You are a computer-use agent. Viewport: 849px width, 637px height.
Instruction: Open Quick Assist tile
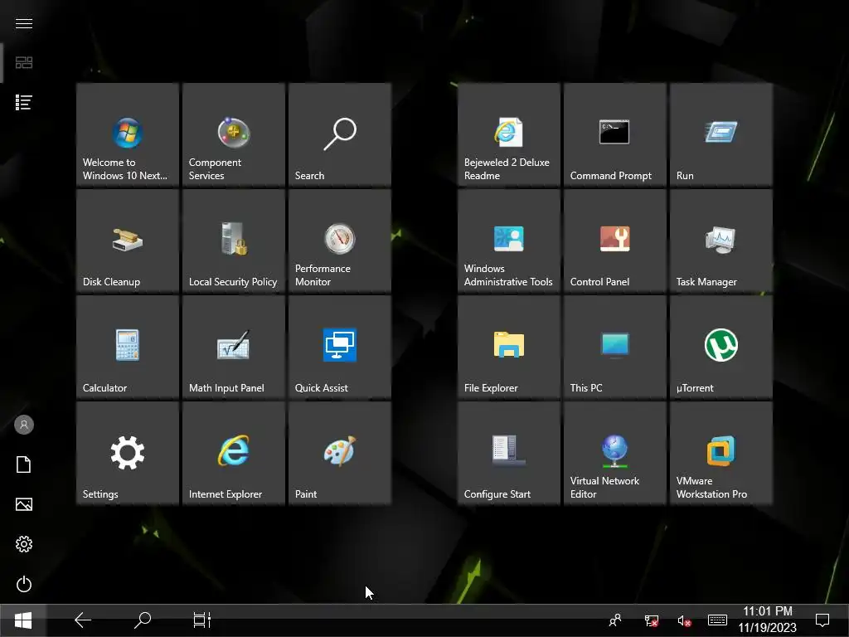340,348
